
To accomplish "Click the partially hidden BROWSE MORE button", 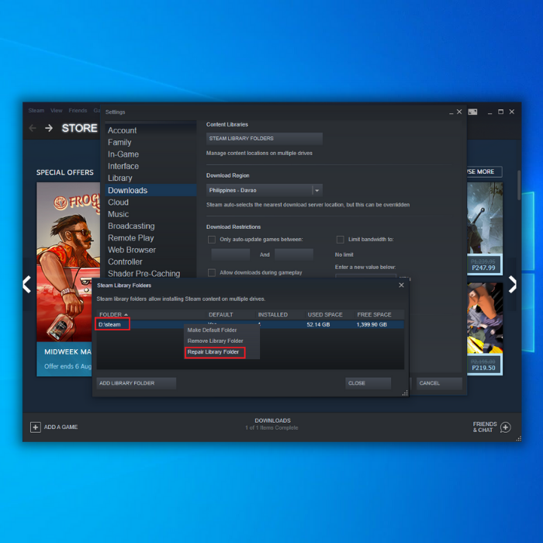I will coord(484,171).
